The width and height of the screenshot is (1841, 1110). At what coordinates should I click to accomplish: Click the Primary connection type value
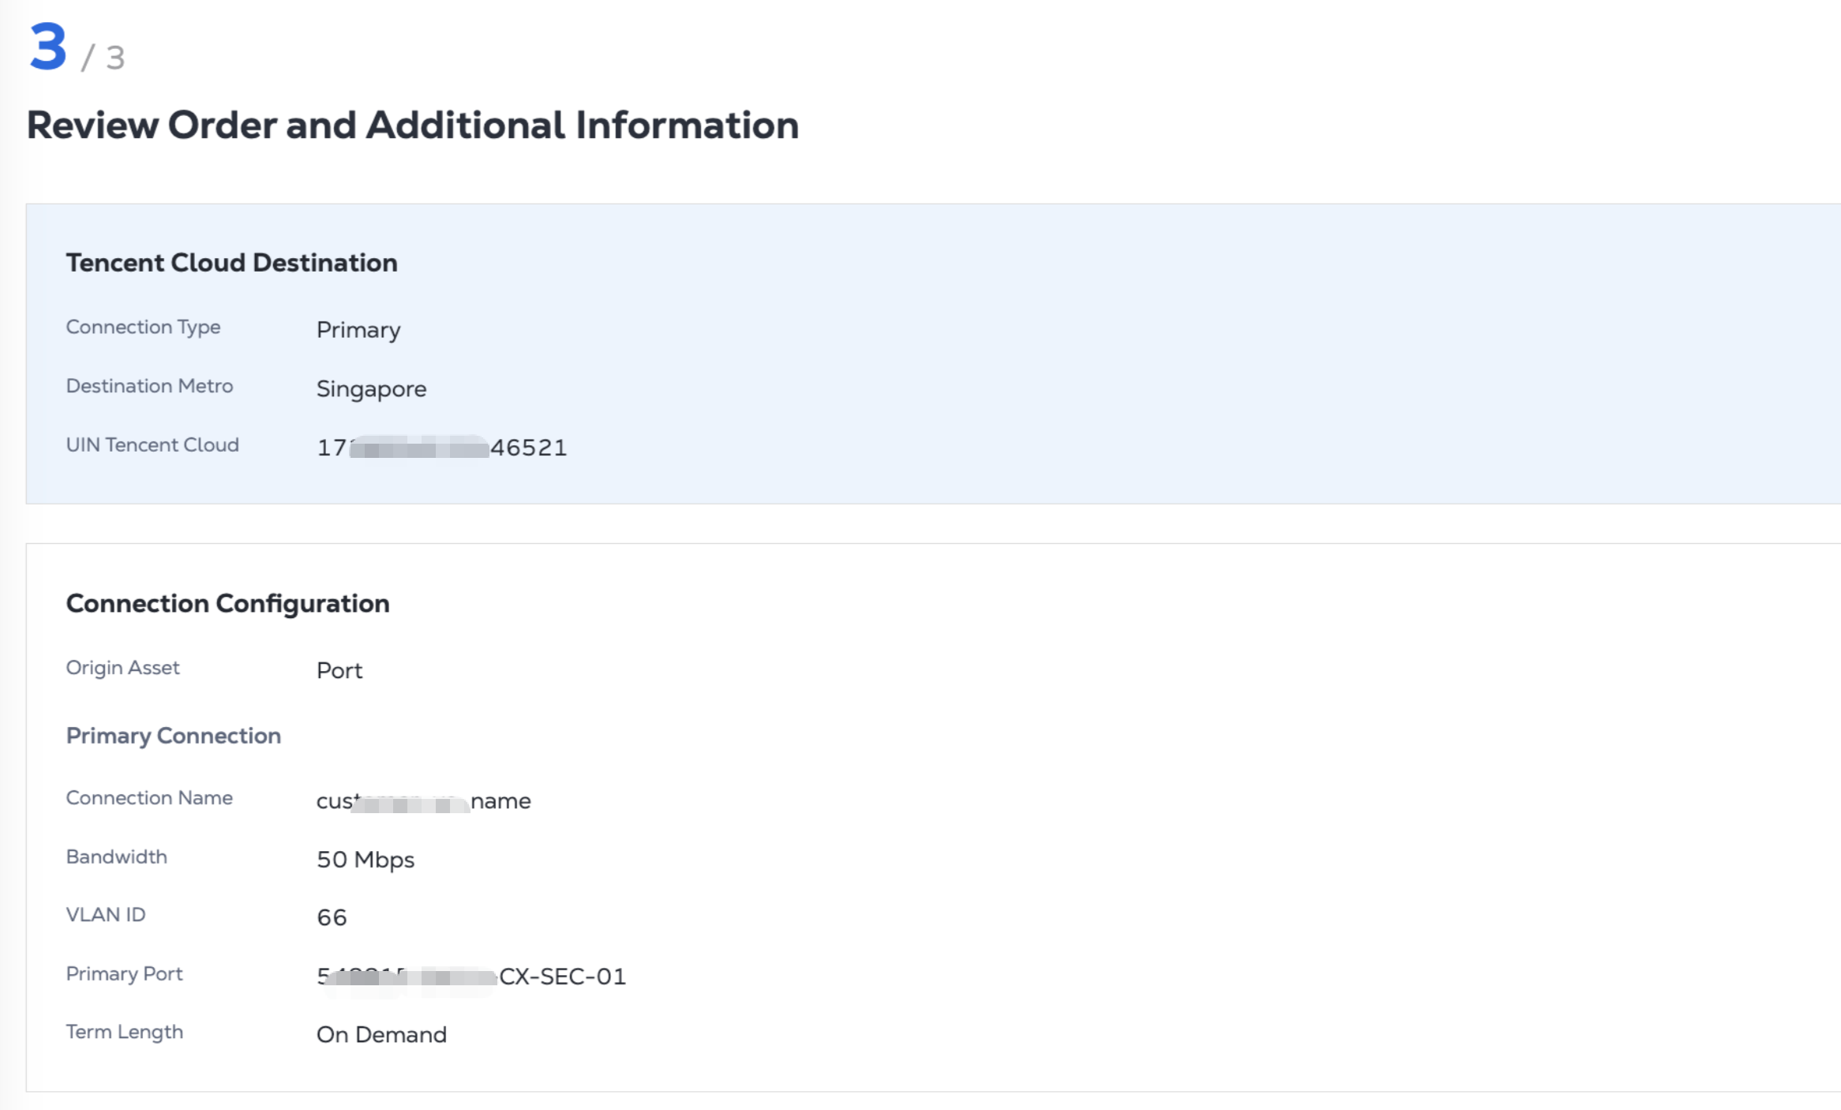[x=358, y=330]
